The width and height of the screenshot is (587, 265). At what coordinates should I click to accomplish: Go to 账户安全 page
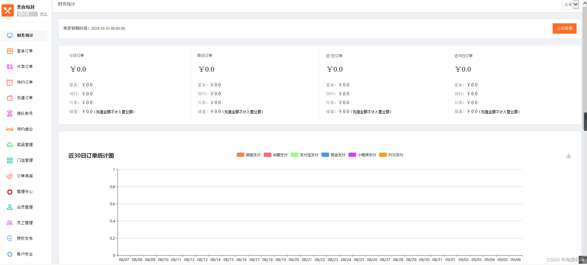click(x=25, y=254)
